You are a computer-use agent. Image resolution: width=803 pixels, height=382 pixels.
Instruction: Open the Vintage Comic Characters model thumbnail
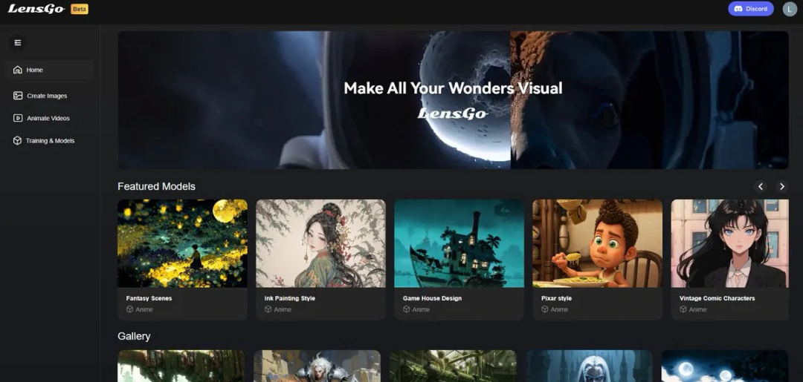[x=730, y=243]
